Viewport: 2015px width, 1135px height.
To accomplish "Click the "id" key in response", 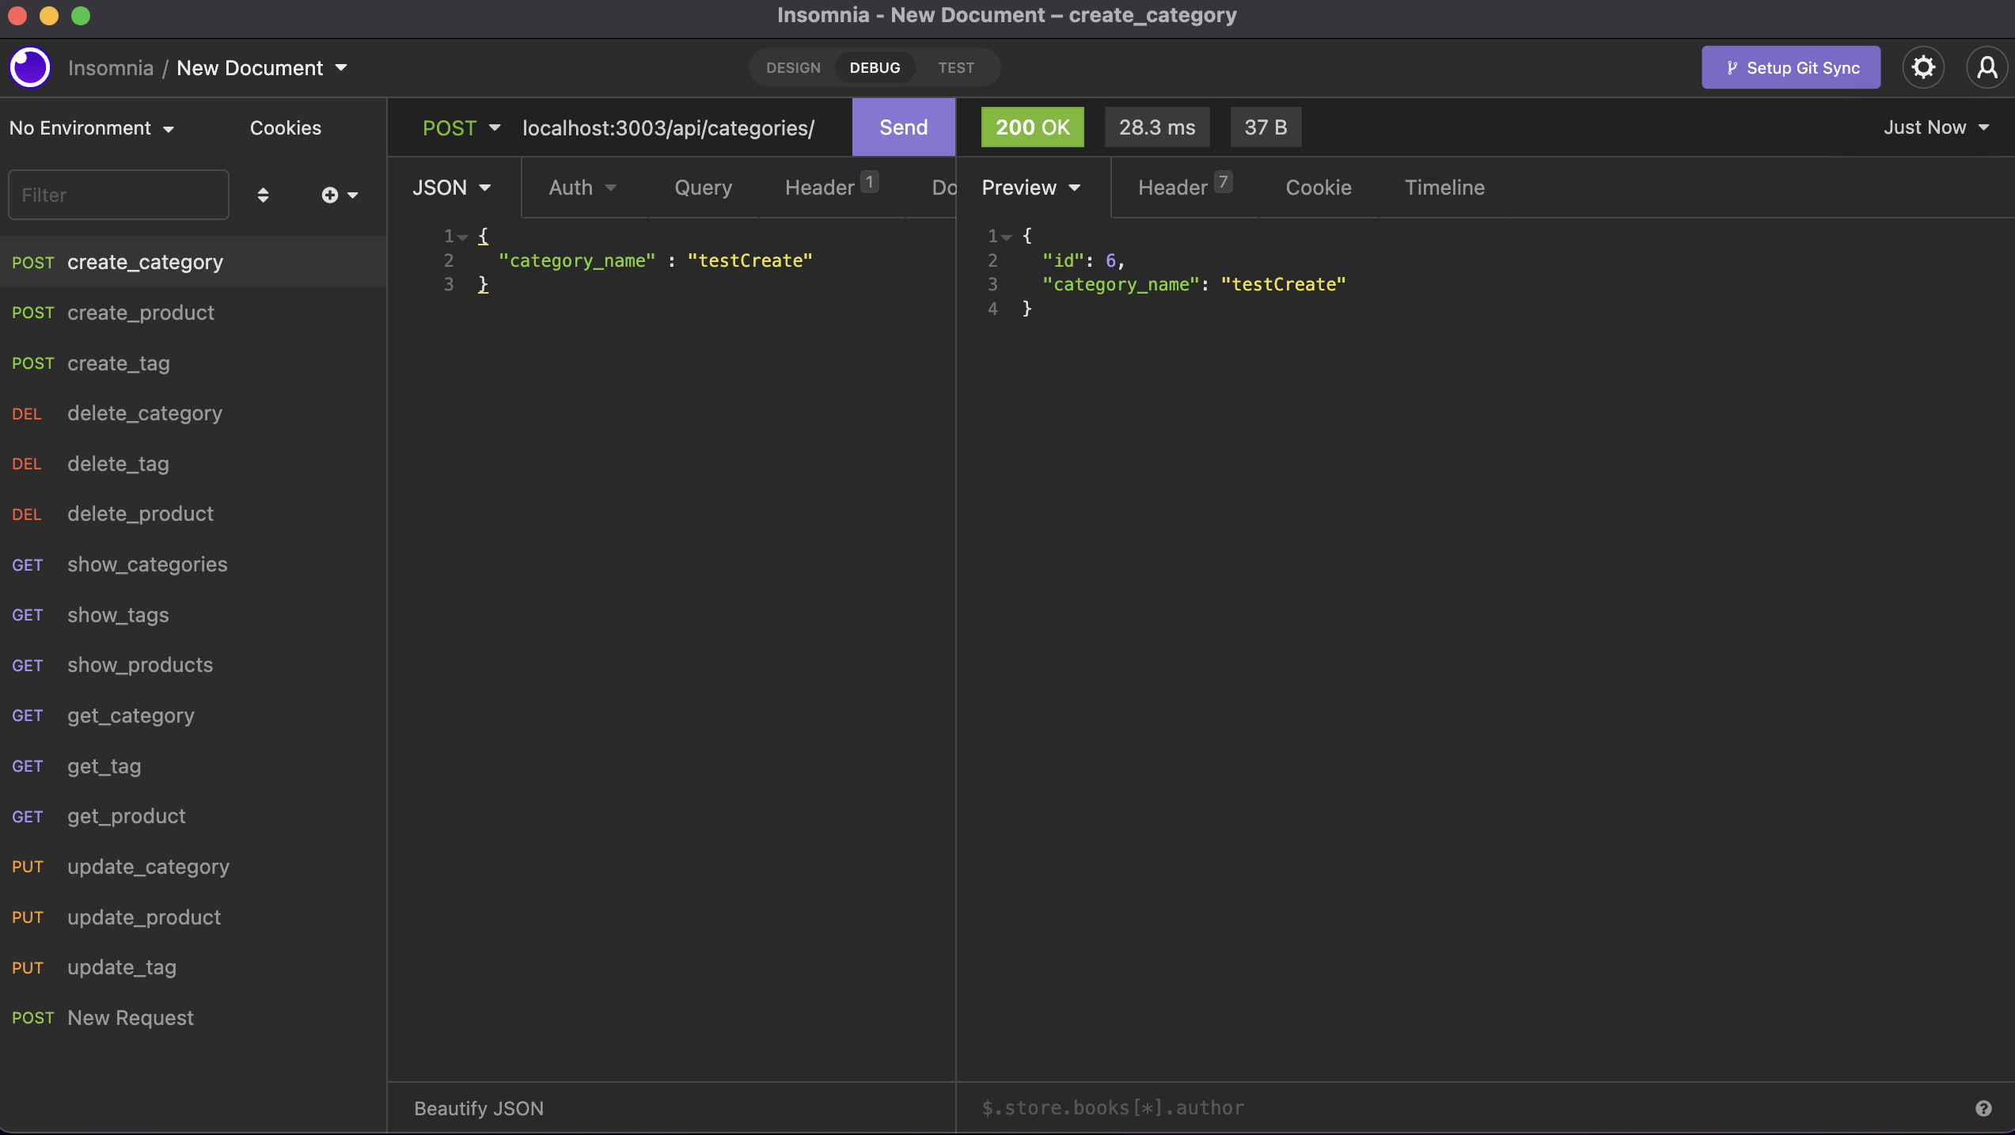I will click(1063, 260).
